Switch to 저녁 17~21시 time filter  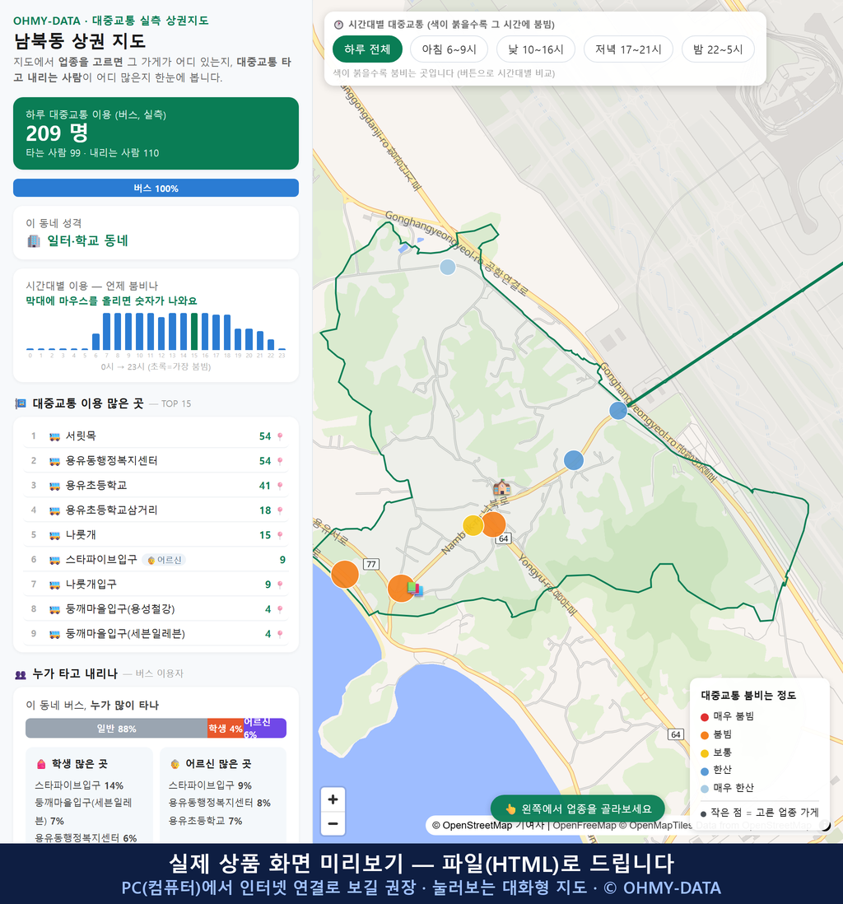point(628,49)
